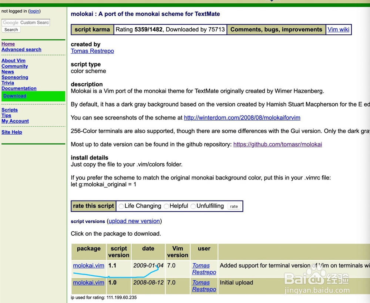Click the 'Vim version' column header

point(178,252)
